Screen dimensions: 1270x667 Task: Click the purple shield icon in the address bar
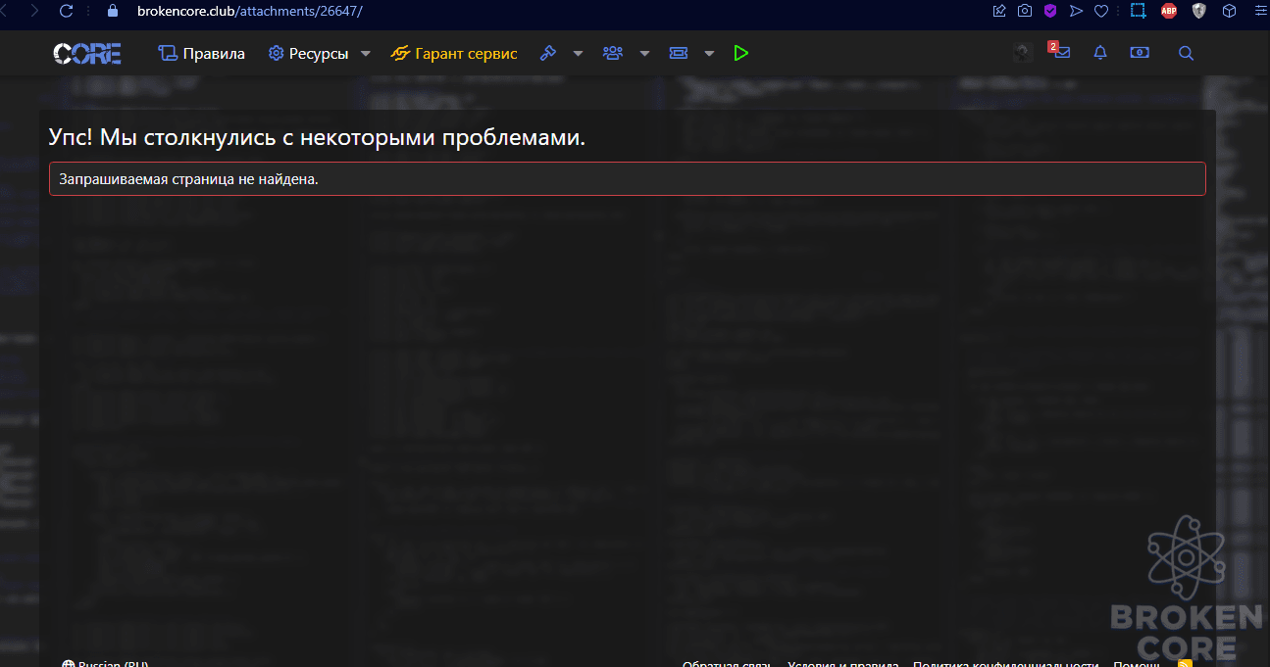[1050, 11]
